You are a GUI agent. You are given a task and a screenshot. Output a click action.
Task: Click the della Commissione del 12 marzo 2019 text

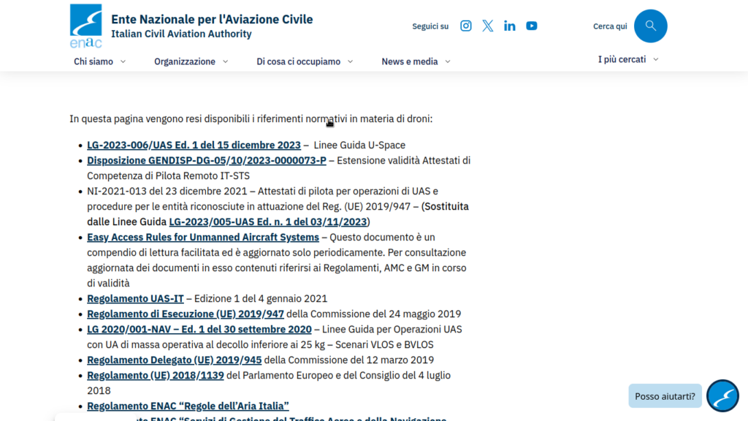coord(348,360)
